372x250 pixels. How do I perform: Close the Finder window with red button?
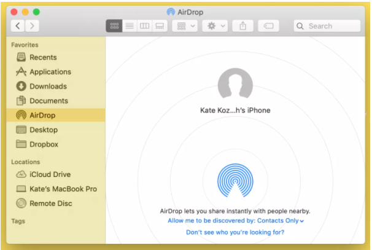(x=14, y=12)
